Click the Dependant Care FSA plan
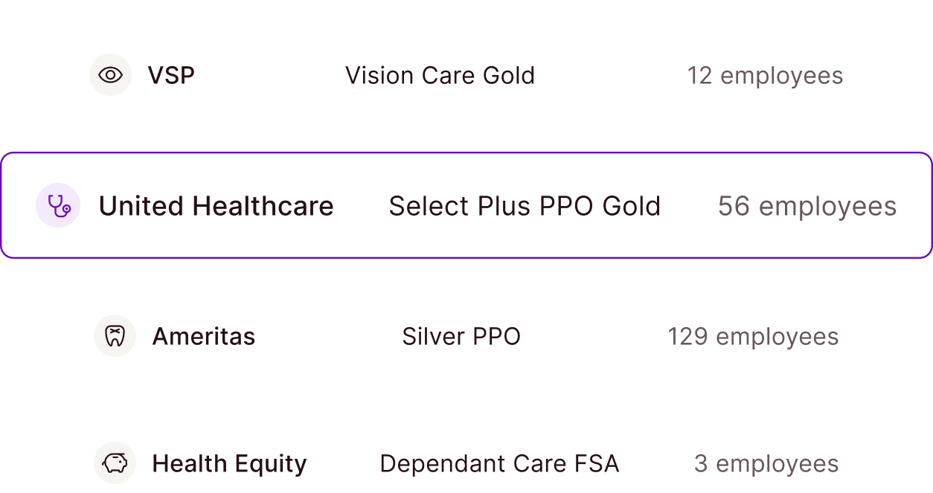Viewport: 933px width, 493px height. [499, 464]
